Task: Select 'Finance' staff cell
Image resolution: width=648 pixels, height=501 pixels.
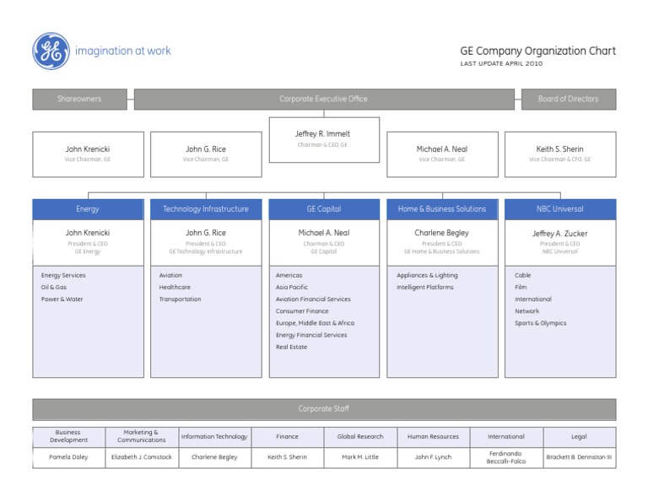Action: [x=288, y=437]
